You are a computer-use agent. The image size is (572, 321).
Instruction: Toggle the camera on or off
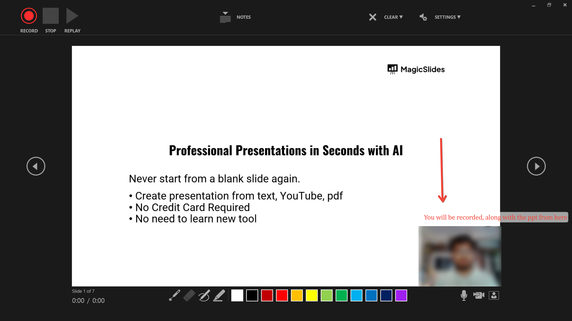479,295
